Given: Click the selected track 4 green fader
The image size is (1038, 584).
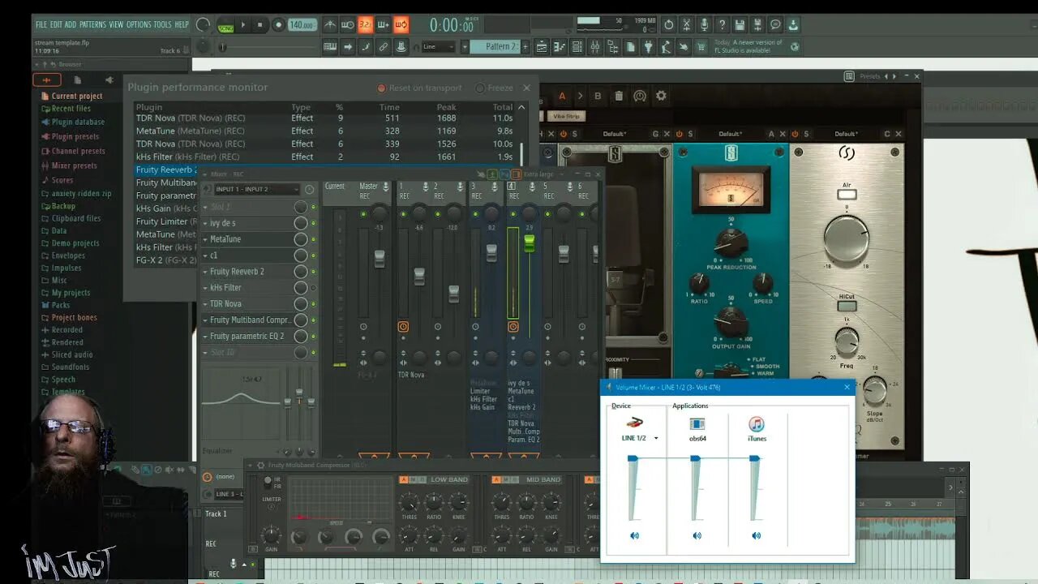Looking at the screenshot, I should point(530,243).
